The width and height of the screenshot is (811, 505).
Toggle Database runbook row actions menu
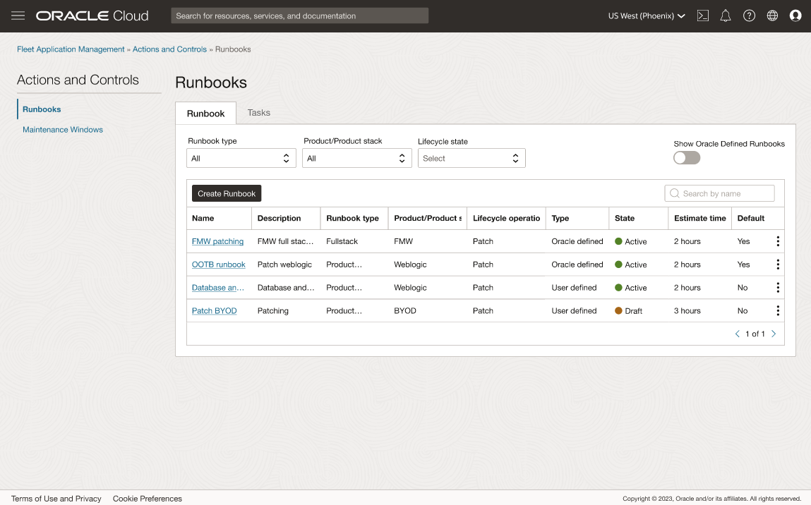click(x=777, y=287)
